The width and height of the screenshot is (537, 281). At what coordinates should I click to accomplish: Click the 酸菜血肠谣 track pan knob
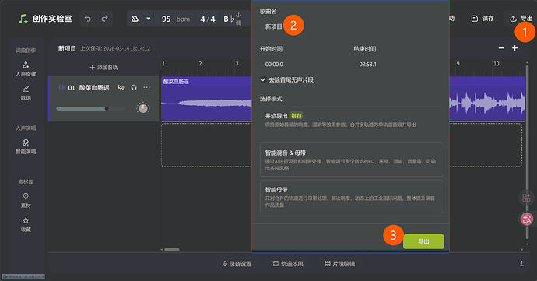pos(143,108)
